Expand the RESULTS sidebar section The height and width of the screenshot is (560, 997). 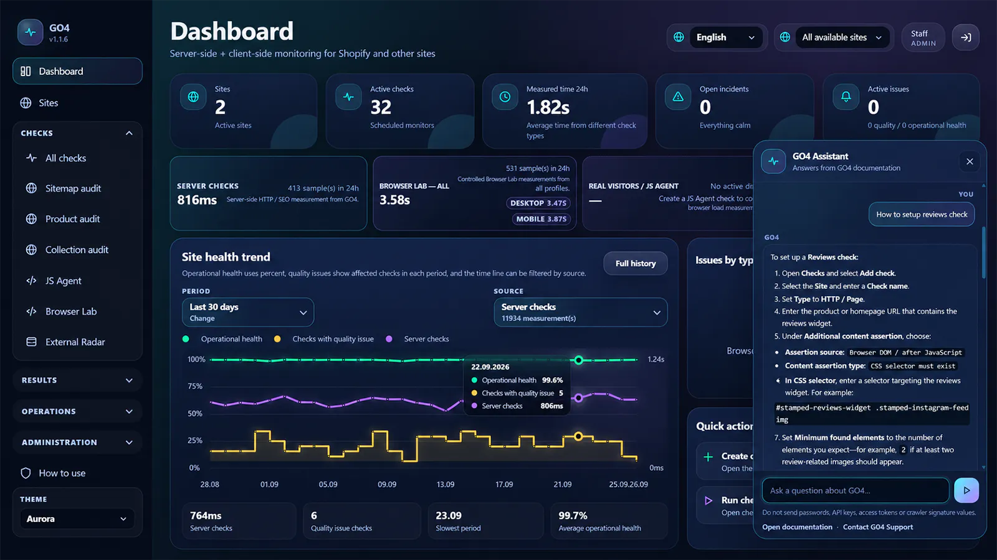pos(77,380)
